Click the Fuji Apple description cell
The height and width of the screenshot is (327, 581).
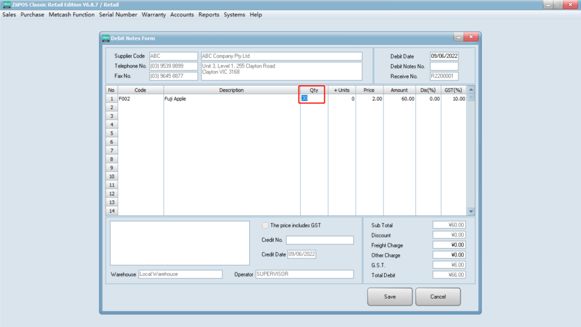coord(231,99)
